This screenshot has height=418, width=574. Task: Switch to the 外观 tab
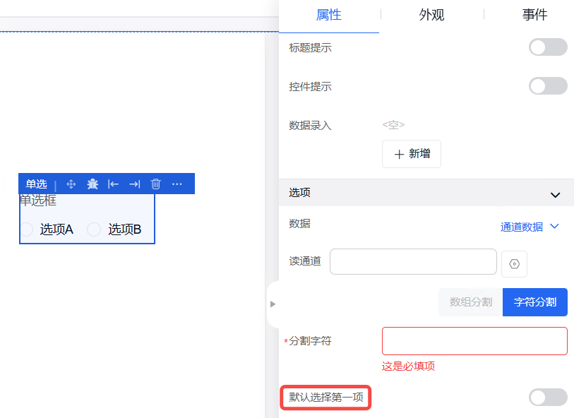tap(431, 15)
